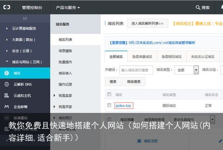The height and width of the screenshot is (150, 223).
Task: Switch to 急需续费域名 tab
Action: [142, 56]
